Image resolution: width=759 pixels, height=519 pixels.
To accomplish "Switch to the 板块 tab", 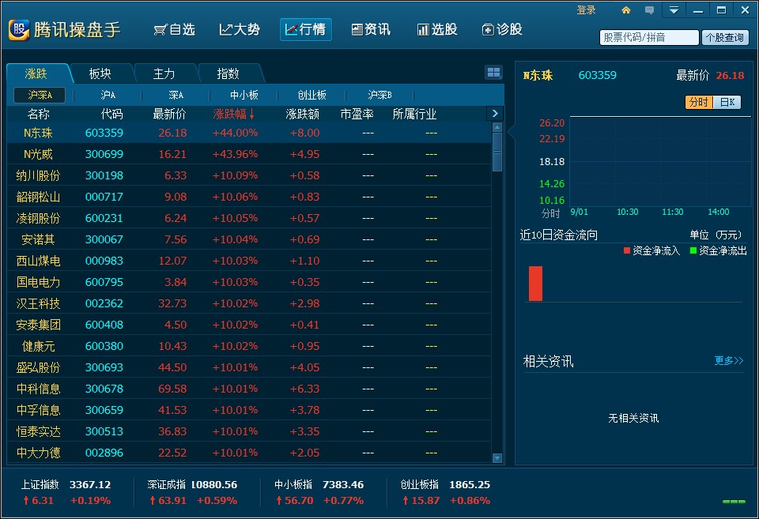I will pos(100,73).
